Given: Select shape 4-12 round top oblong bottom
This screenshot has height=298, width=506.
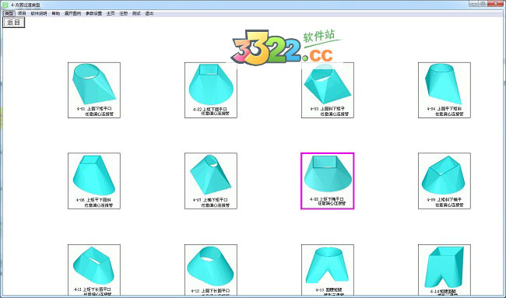Looking at the screenshot, I should [x=211, y=270].
